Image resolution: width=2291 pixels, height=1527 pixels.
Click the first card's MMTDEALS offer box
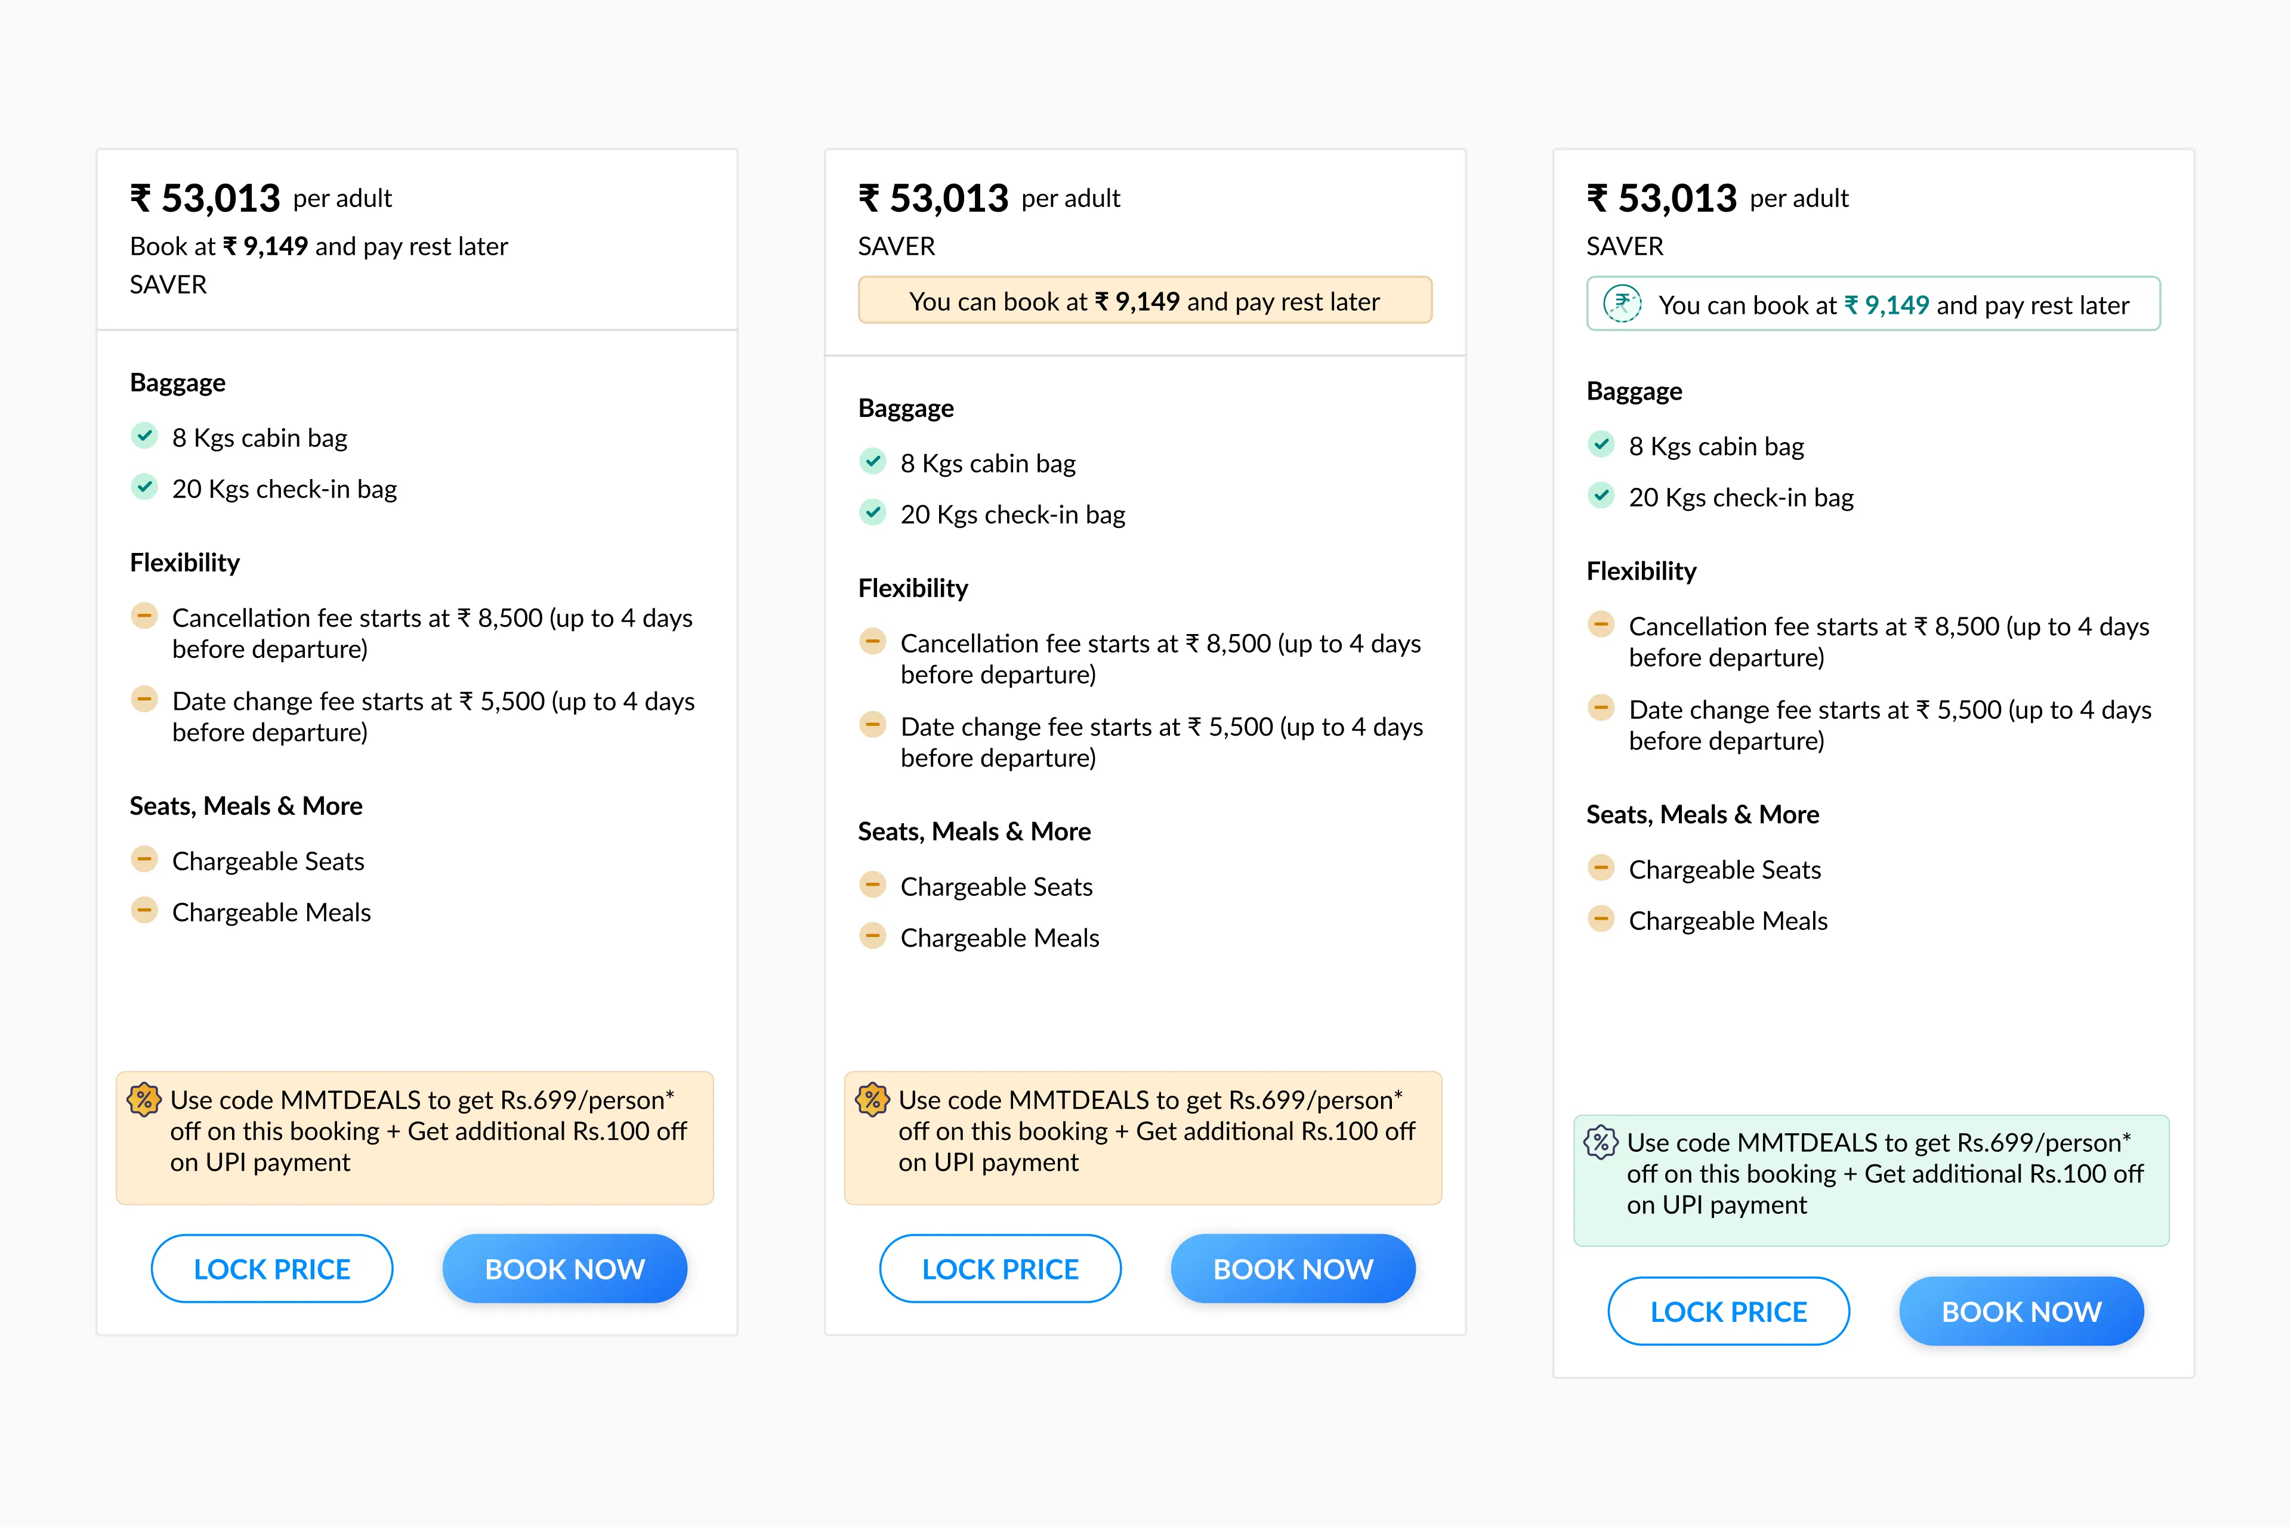click(x=415, y=1137)
